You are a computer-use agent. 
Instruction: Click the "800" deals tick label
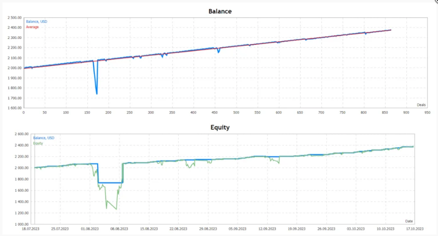click(364, 113)
